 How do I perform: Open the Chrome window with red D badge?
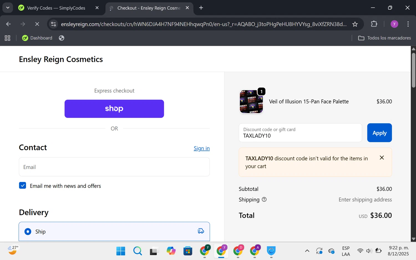pos(238,251)
